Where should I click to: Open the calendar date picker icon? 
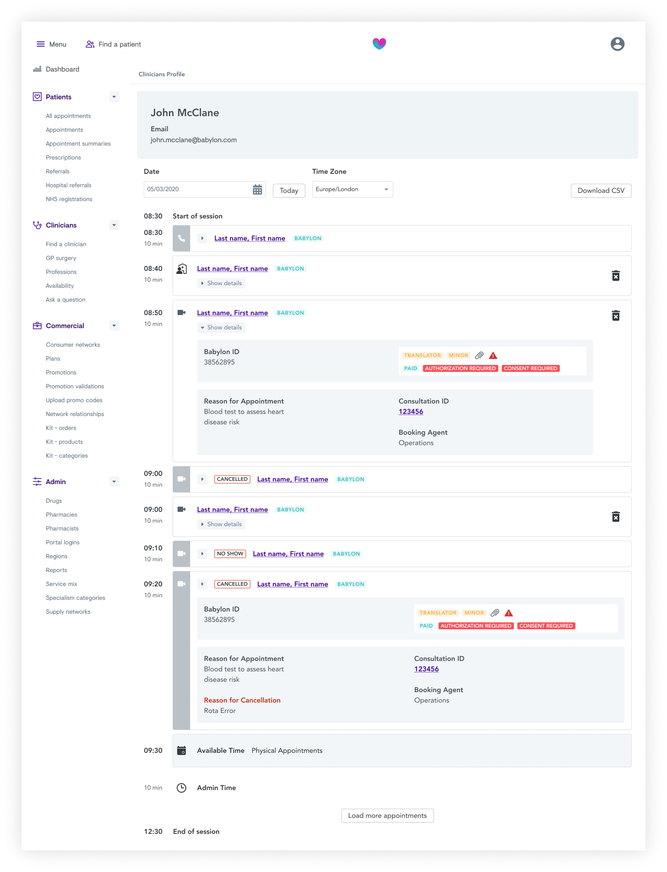click(x=257, y=189)
